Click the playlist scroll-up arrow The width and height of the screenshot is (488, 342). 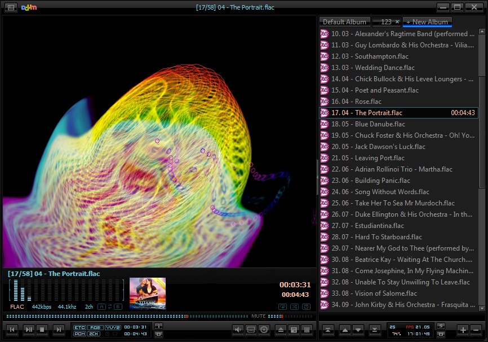click(482, 32)
